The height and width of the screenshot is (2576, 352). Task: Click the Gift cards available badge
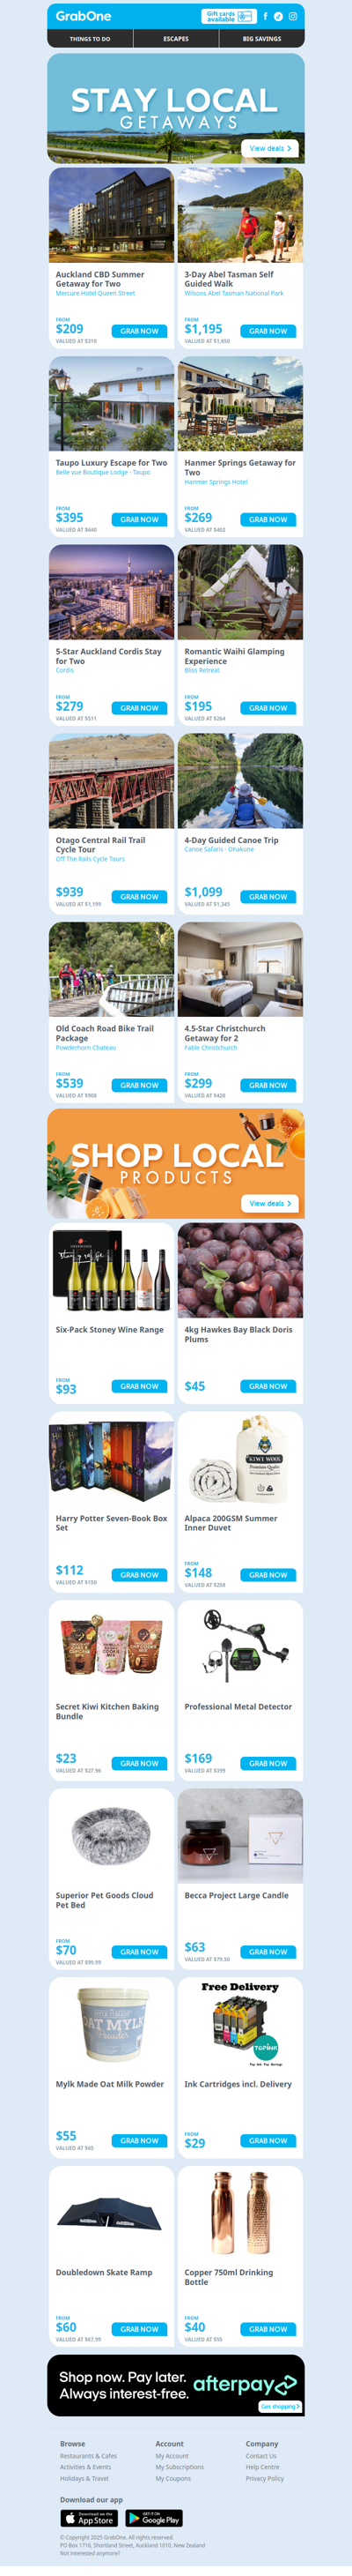pos(230,16)
